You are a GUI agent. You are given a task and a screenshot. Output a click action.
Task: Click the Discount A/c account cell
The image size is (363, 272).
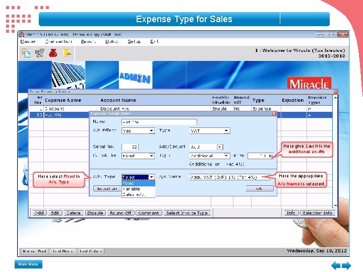(115, 109)
